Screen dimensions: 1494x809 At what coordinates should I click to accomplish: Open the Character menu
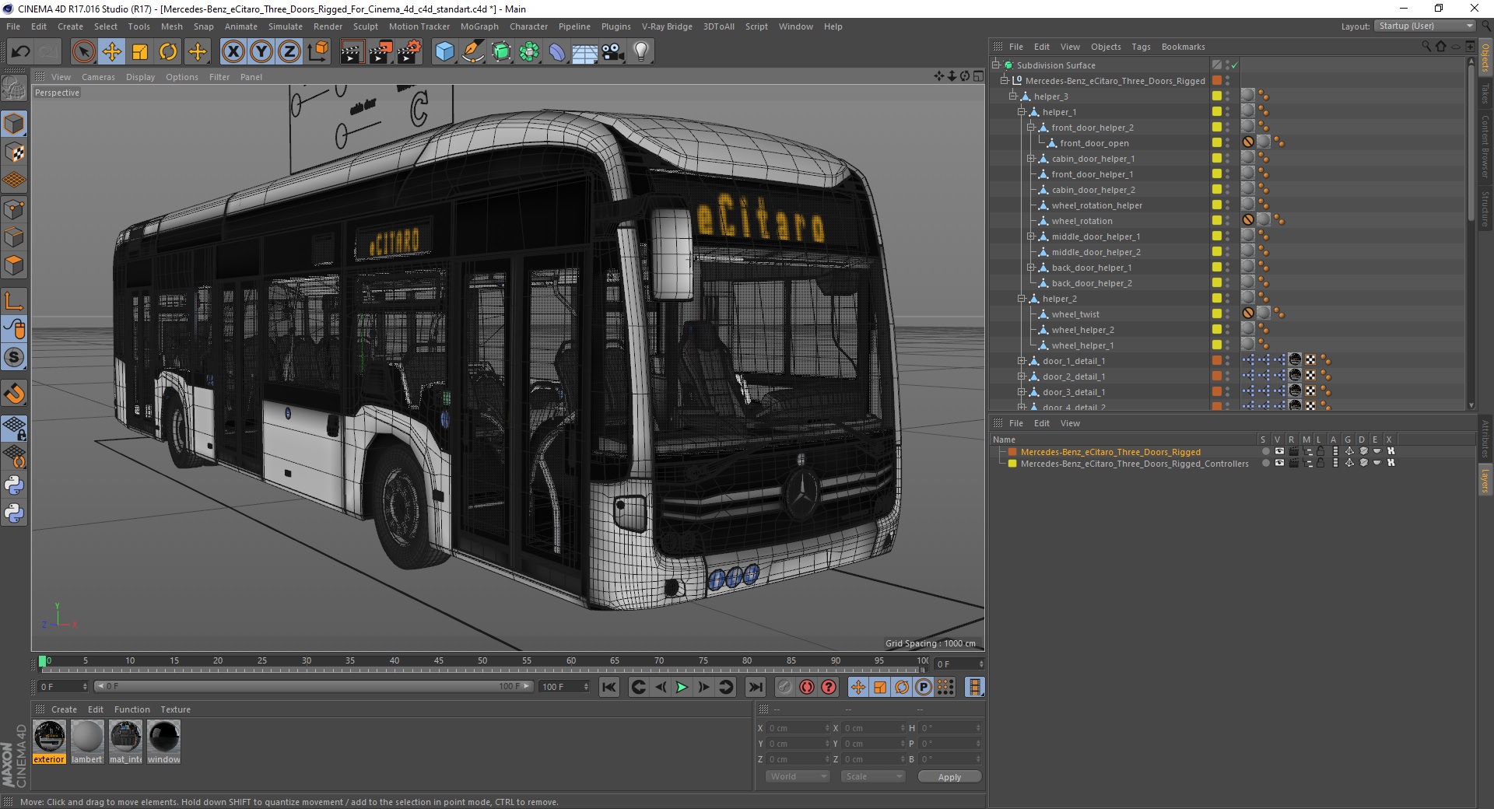click(528, 26)
